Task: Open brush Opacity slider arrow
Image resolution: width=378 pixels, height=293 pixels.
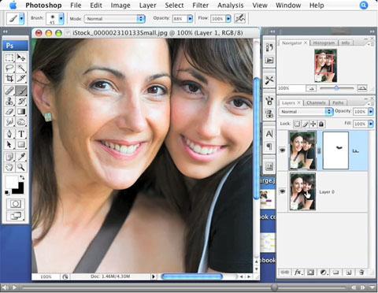Action: coord(190,19)
